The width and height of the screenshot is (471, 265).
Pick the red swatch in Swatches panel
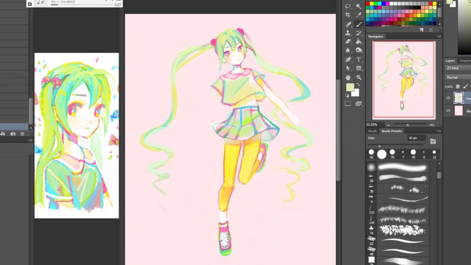click(x=368, y=4)
